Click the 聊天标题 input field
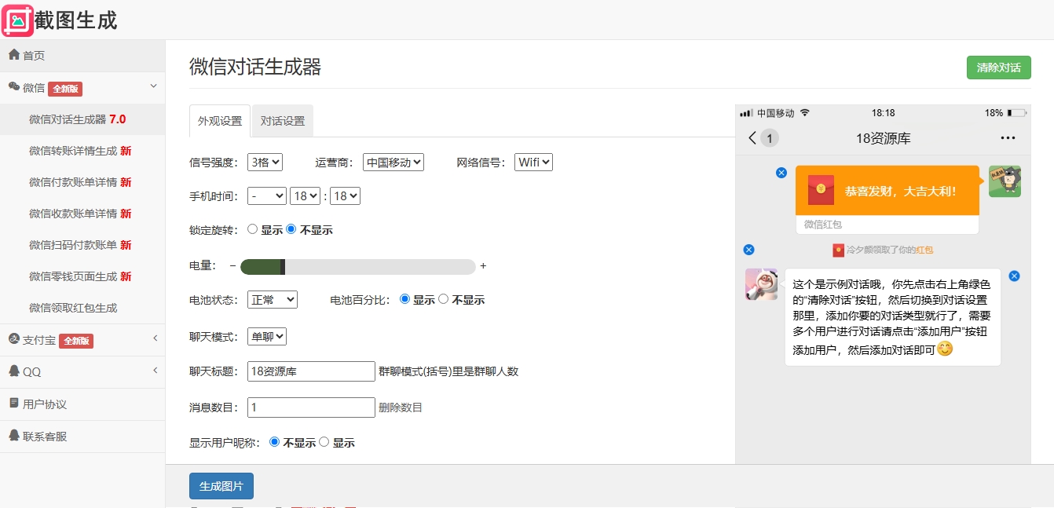This screenshot has height=508, width=1054. click(x=311, y=371)
